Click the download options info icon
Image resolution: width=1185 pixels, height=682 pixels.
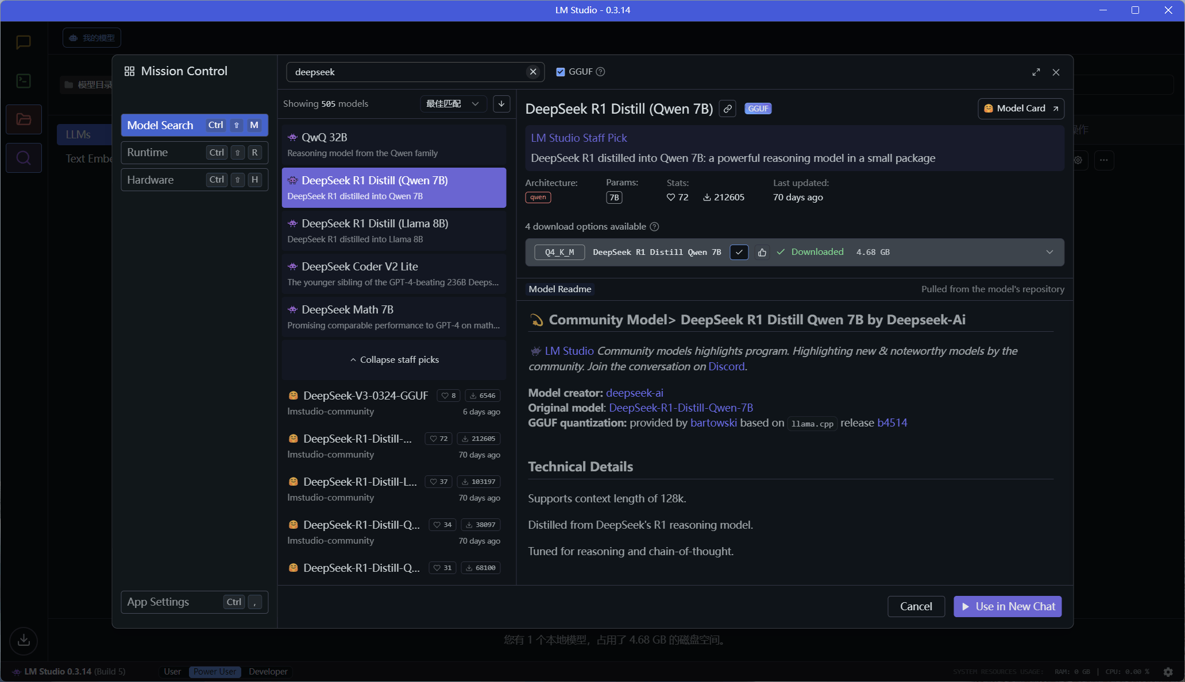coord(654,227)
